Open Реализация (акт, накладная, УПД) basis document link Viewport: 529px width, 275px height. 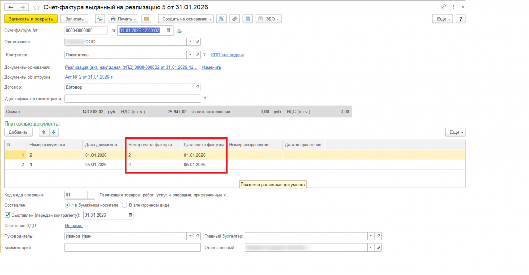(x=131, y=68)
